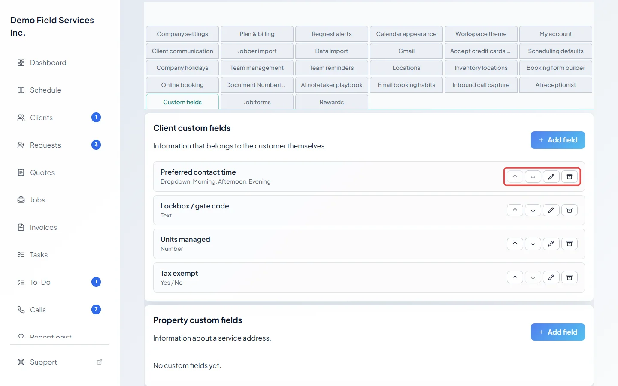This screenshot has width=618, height=386.
Task: Click the Dashboard sidebar icon
Action: point(21,63)
